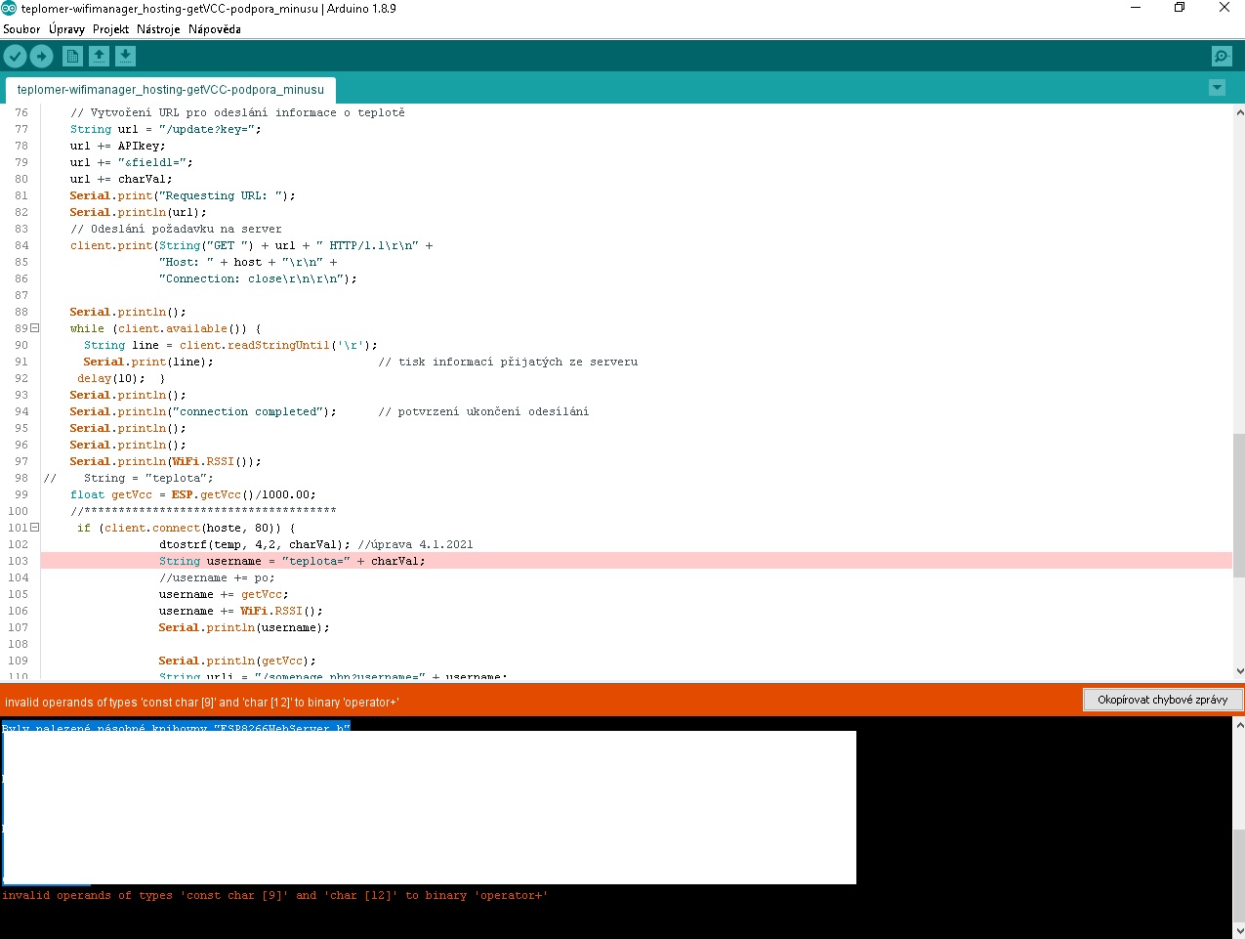Open the tab options dropdown arrow

(x=1217, y=88)
